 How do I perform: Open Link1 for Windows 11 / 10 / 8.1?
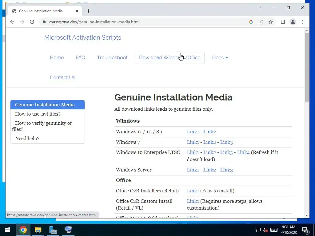[x=193, y=132]
